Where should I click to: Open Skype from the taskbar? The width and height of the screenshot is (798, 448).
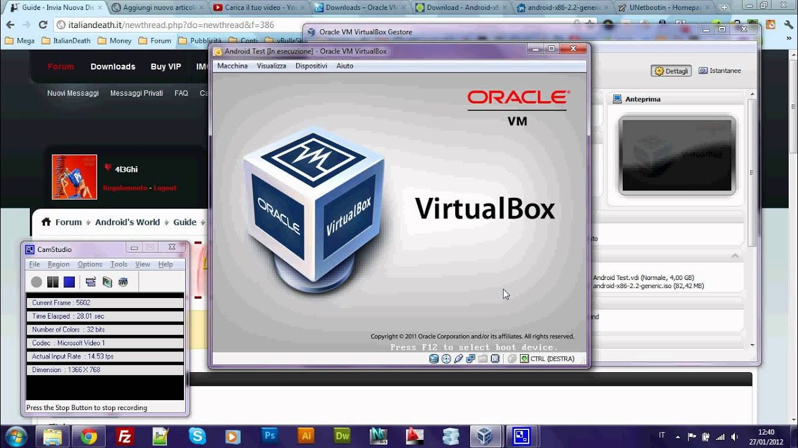(x=197, y=436)
